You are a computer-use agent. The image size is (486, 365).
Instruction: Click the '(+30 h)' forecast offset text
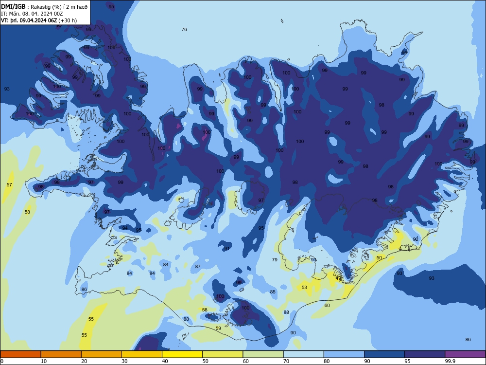(68, 20)
